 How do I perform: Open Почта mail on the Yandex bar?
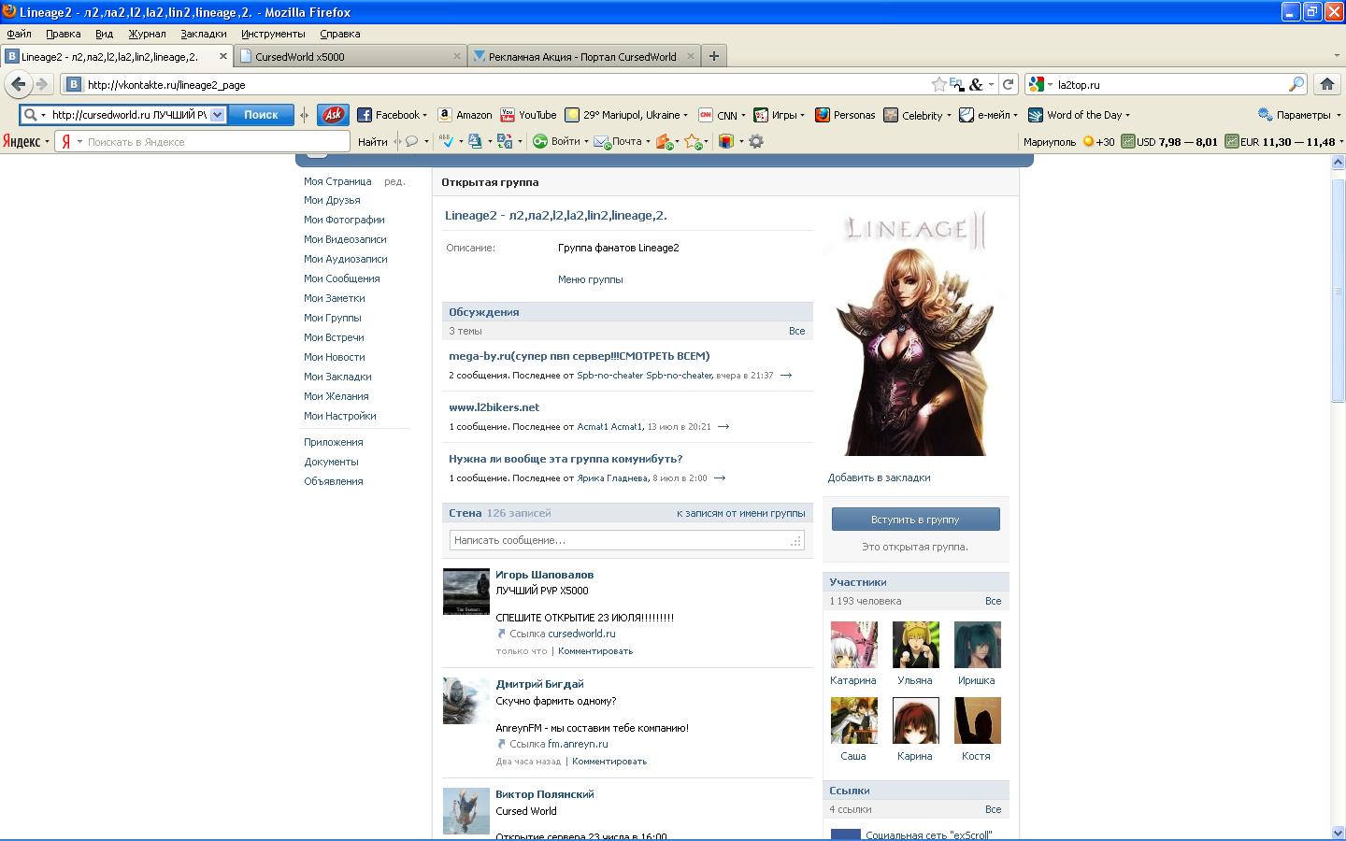pyautogui.click(x=622, y=141)
